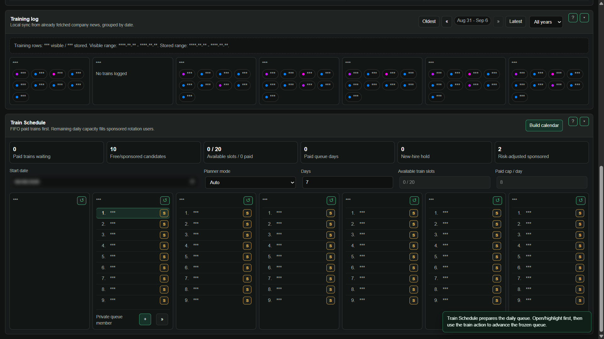The height and width of the screenshot is (339, 604).
Task: Click the Start date field
Action: click(x=104, y=182)
